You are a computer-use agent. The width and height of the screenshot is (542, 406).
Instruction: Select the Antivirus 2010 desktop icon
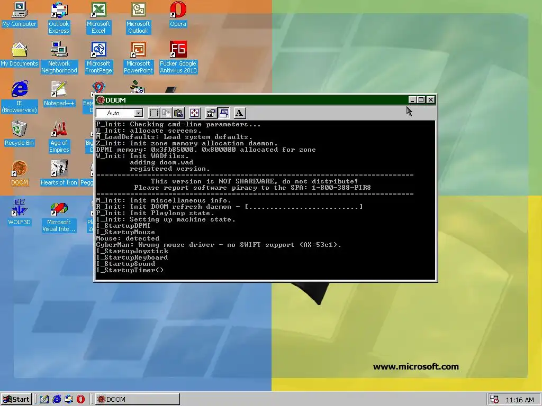click(x=178, y=58)
